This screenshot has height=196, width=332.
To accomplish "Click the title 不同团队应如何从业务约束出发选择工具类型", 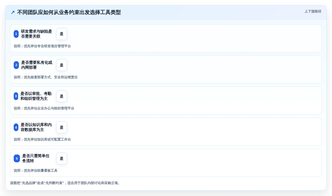I will 69,12.
